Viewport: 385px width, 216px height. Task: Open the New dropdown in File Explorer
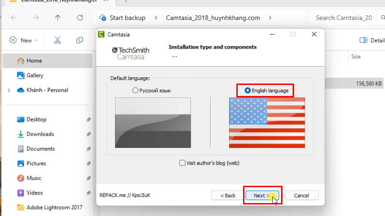point(24,40)
